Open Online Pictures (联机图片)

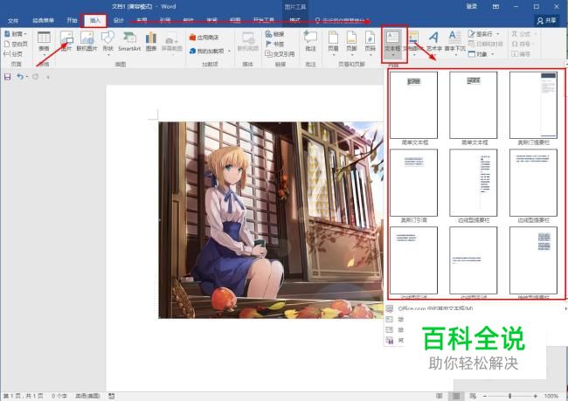click(x=87, y=41)
